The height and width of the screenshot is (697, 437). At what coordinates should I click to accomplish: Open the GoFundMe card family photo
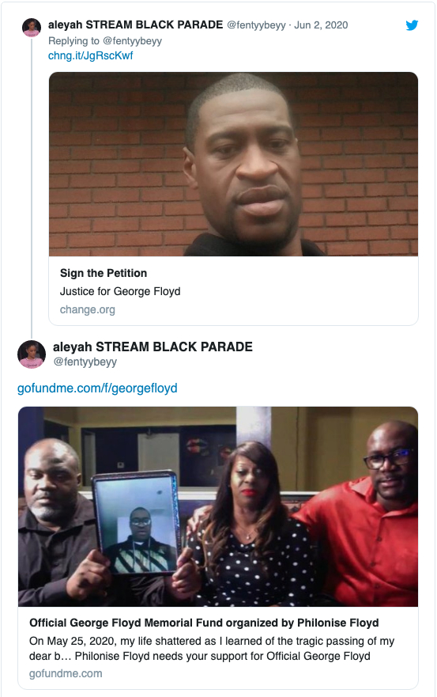coord(218,507)
